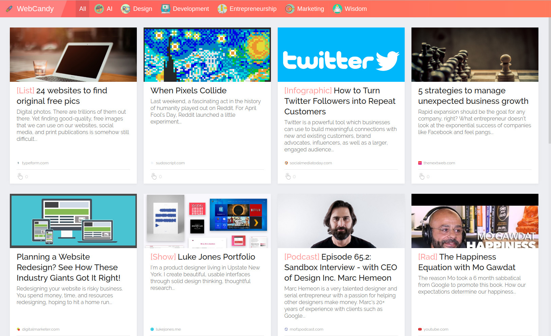Open the 24 websites to find original free pics article

click(62, 96)
